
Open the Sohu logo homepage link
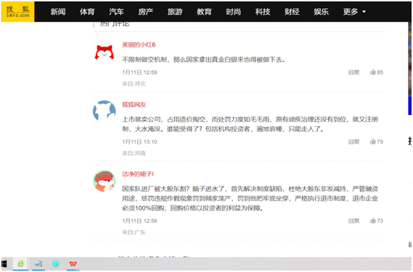pos(18,12)
